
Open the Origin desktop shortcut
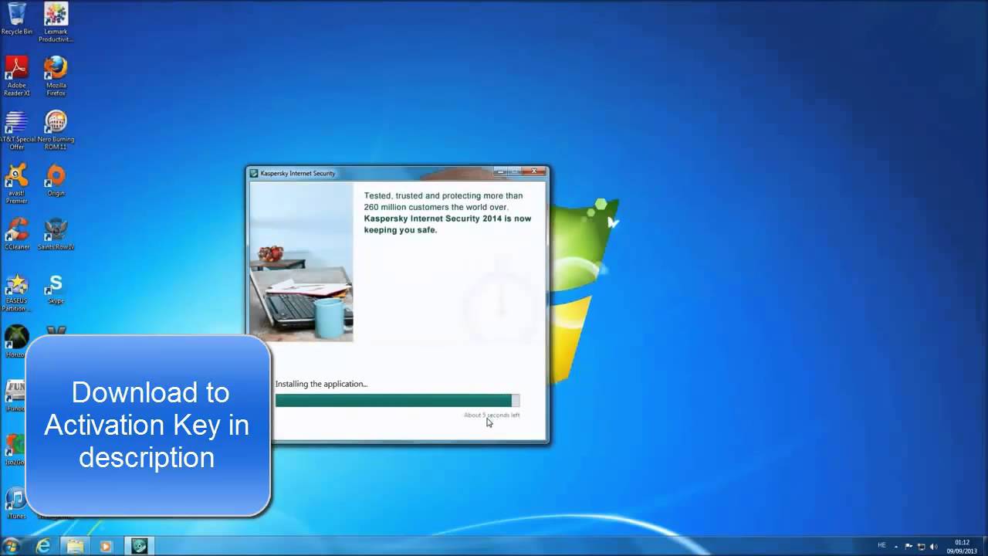tap(56, 180)
